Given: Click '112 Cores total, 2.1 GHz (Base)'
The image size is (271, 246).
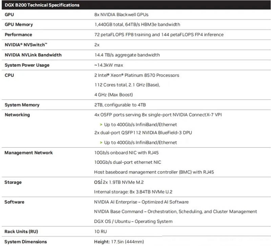Looking at the screenshot, I should [x=127, y=85].
